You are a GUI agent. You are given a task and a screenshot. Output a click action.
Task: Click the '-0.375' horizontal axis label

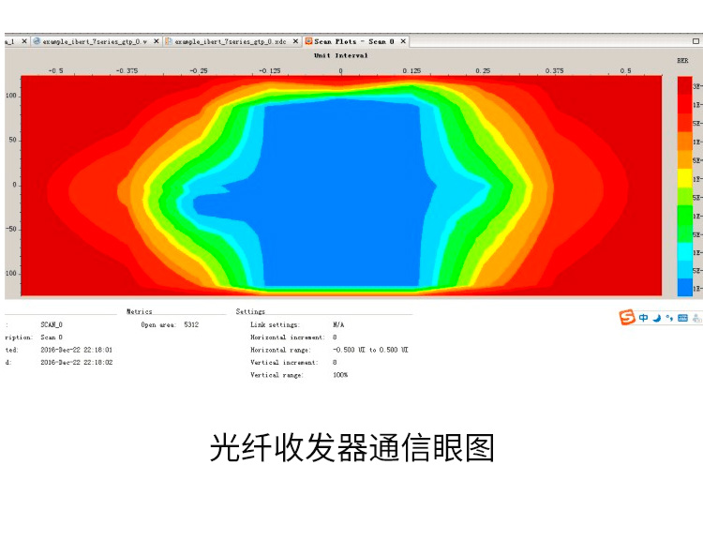pyautogui.click(x=127, y=71)
